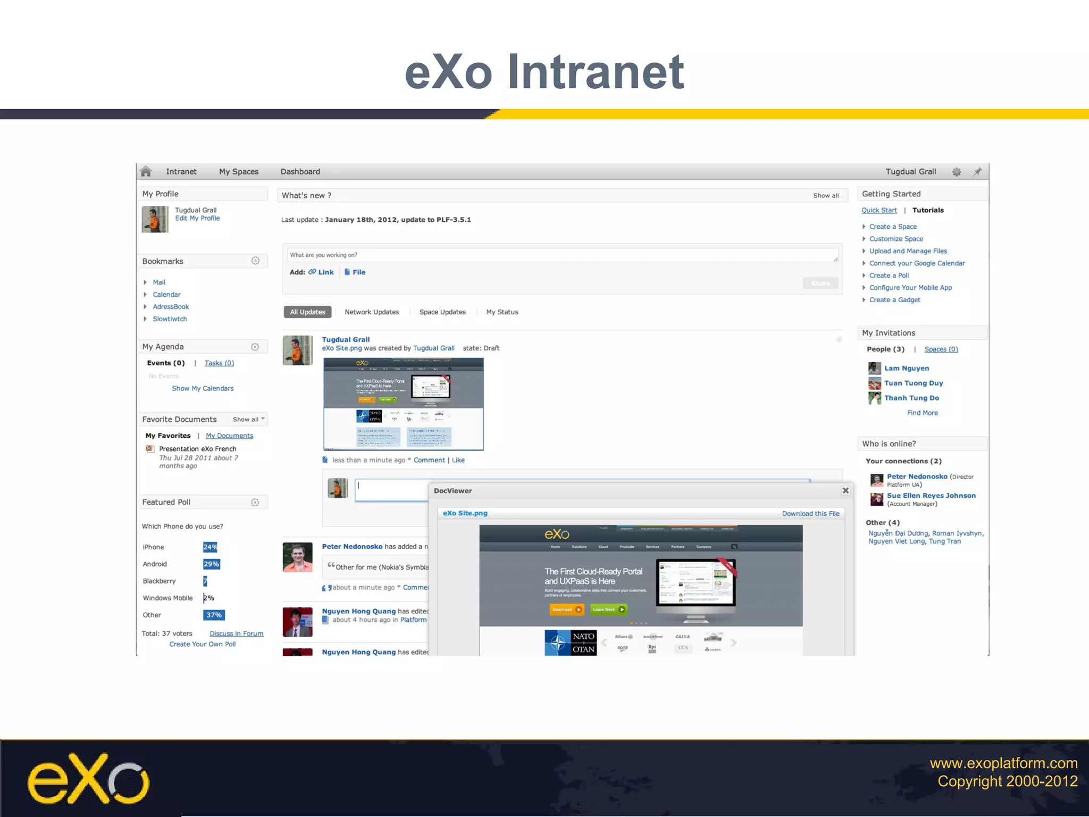Click the pin icon in top bar

coord(977,172)
